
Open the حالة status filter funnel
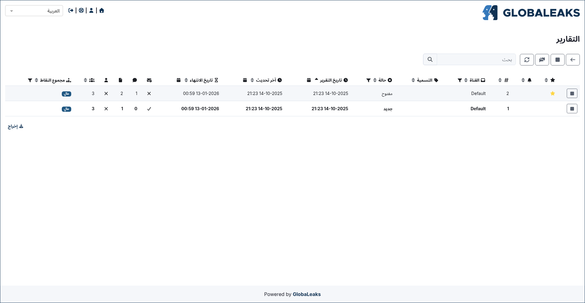pos(369,80)
